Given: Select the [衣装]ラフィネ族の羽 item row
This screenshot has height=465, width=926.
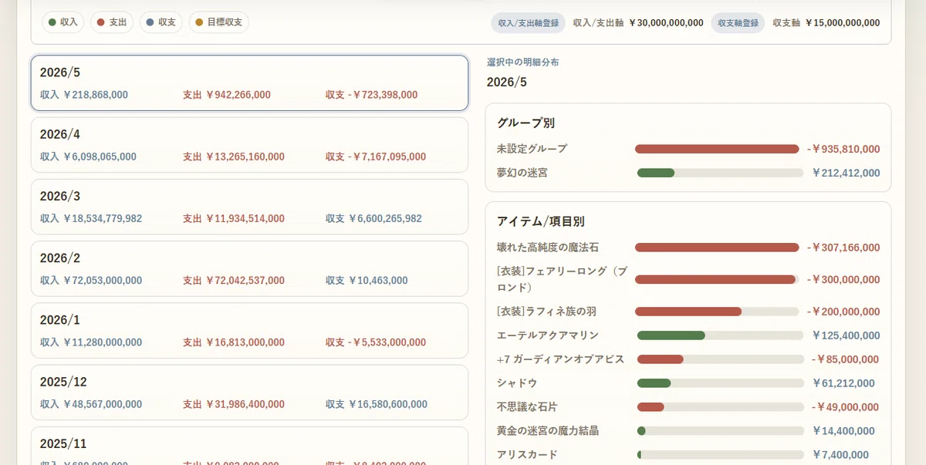Looking at the screenshot, I should coord(688,312).
